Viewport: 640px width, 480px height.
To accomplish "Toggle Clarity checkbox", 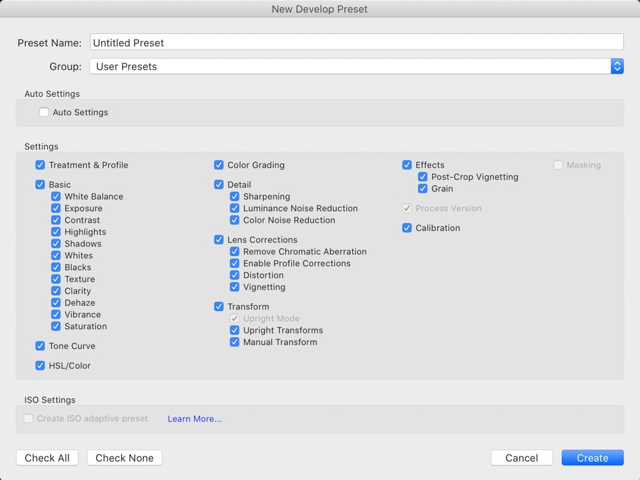I will [56, 291].
